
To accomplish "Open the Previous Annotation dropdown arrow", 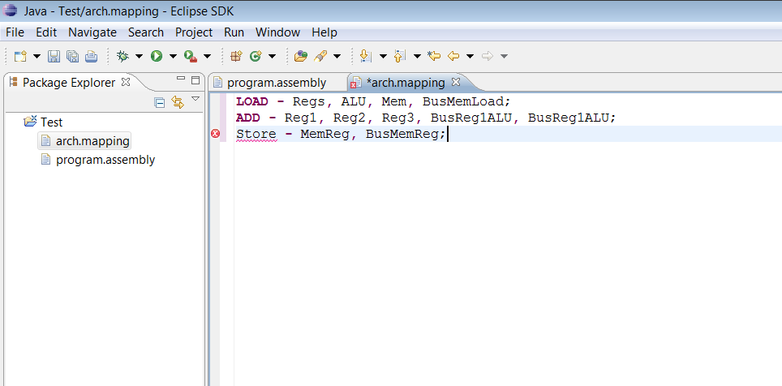I will coord(418,56).
